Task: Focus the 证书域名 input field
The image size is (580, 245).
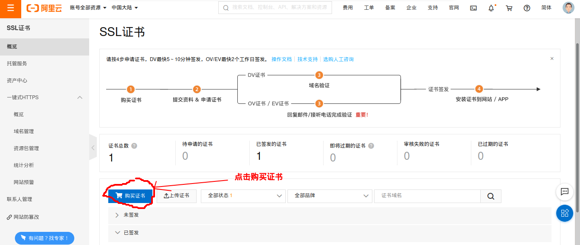Action: coord(427,196)
